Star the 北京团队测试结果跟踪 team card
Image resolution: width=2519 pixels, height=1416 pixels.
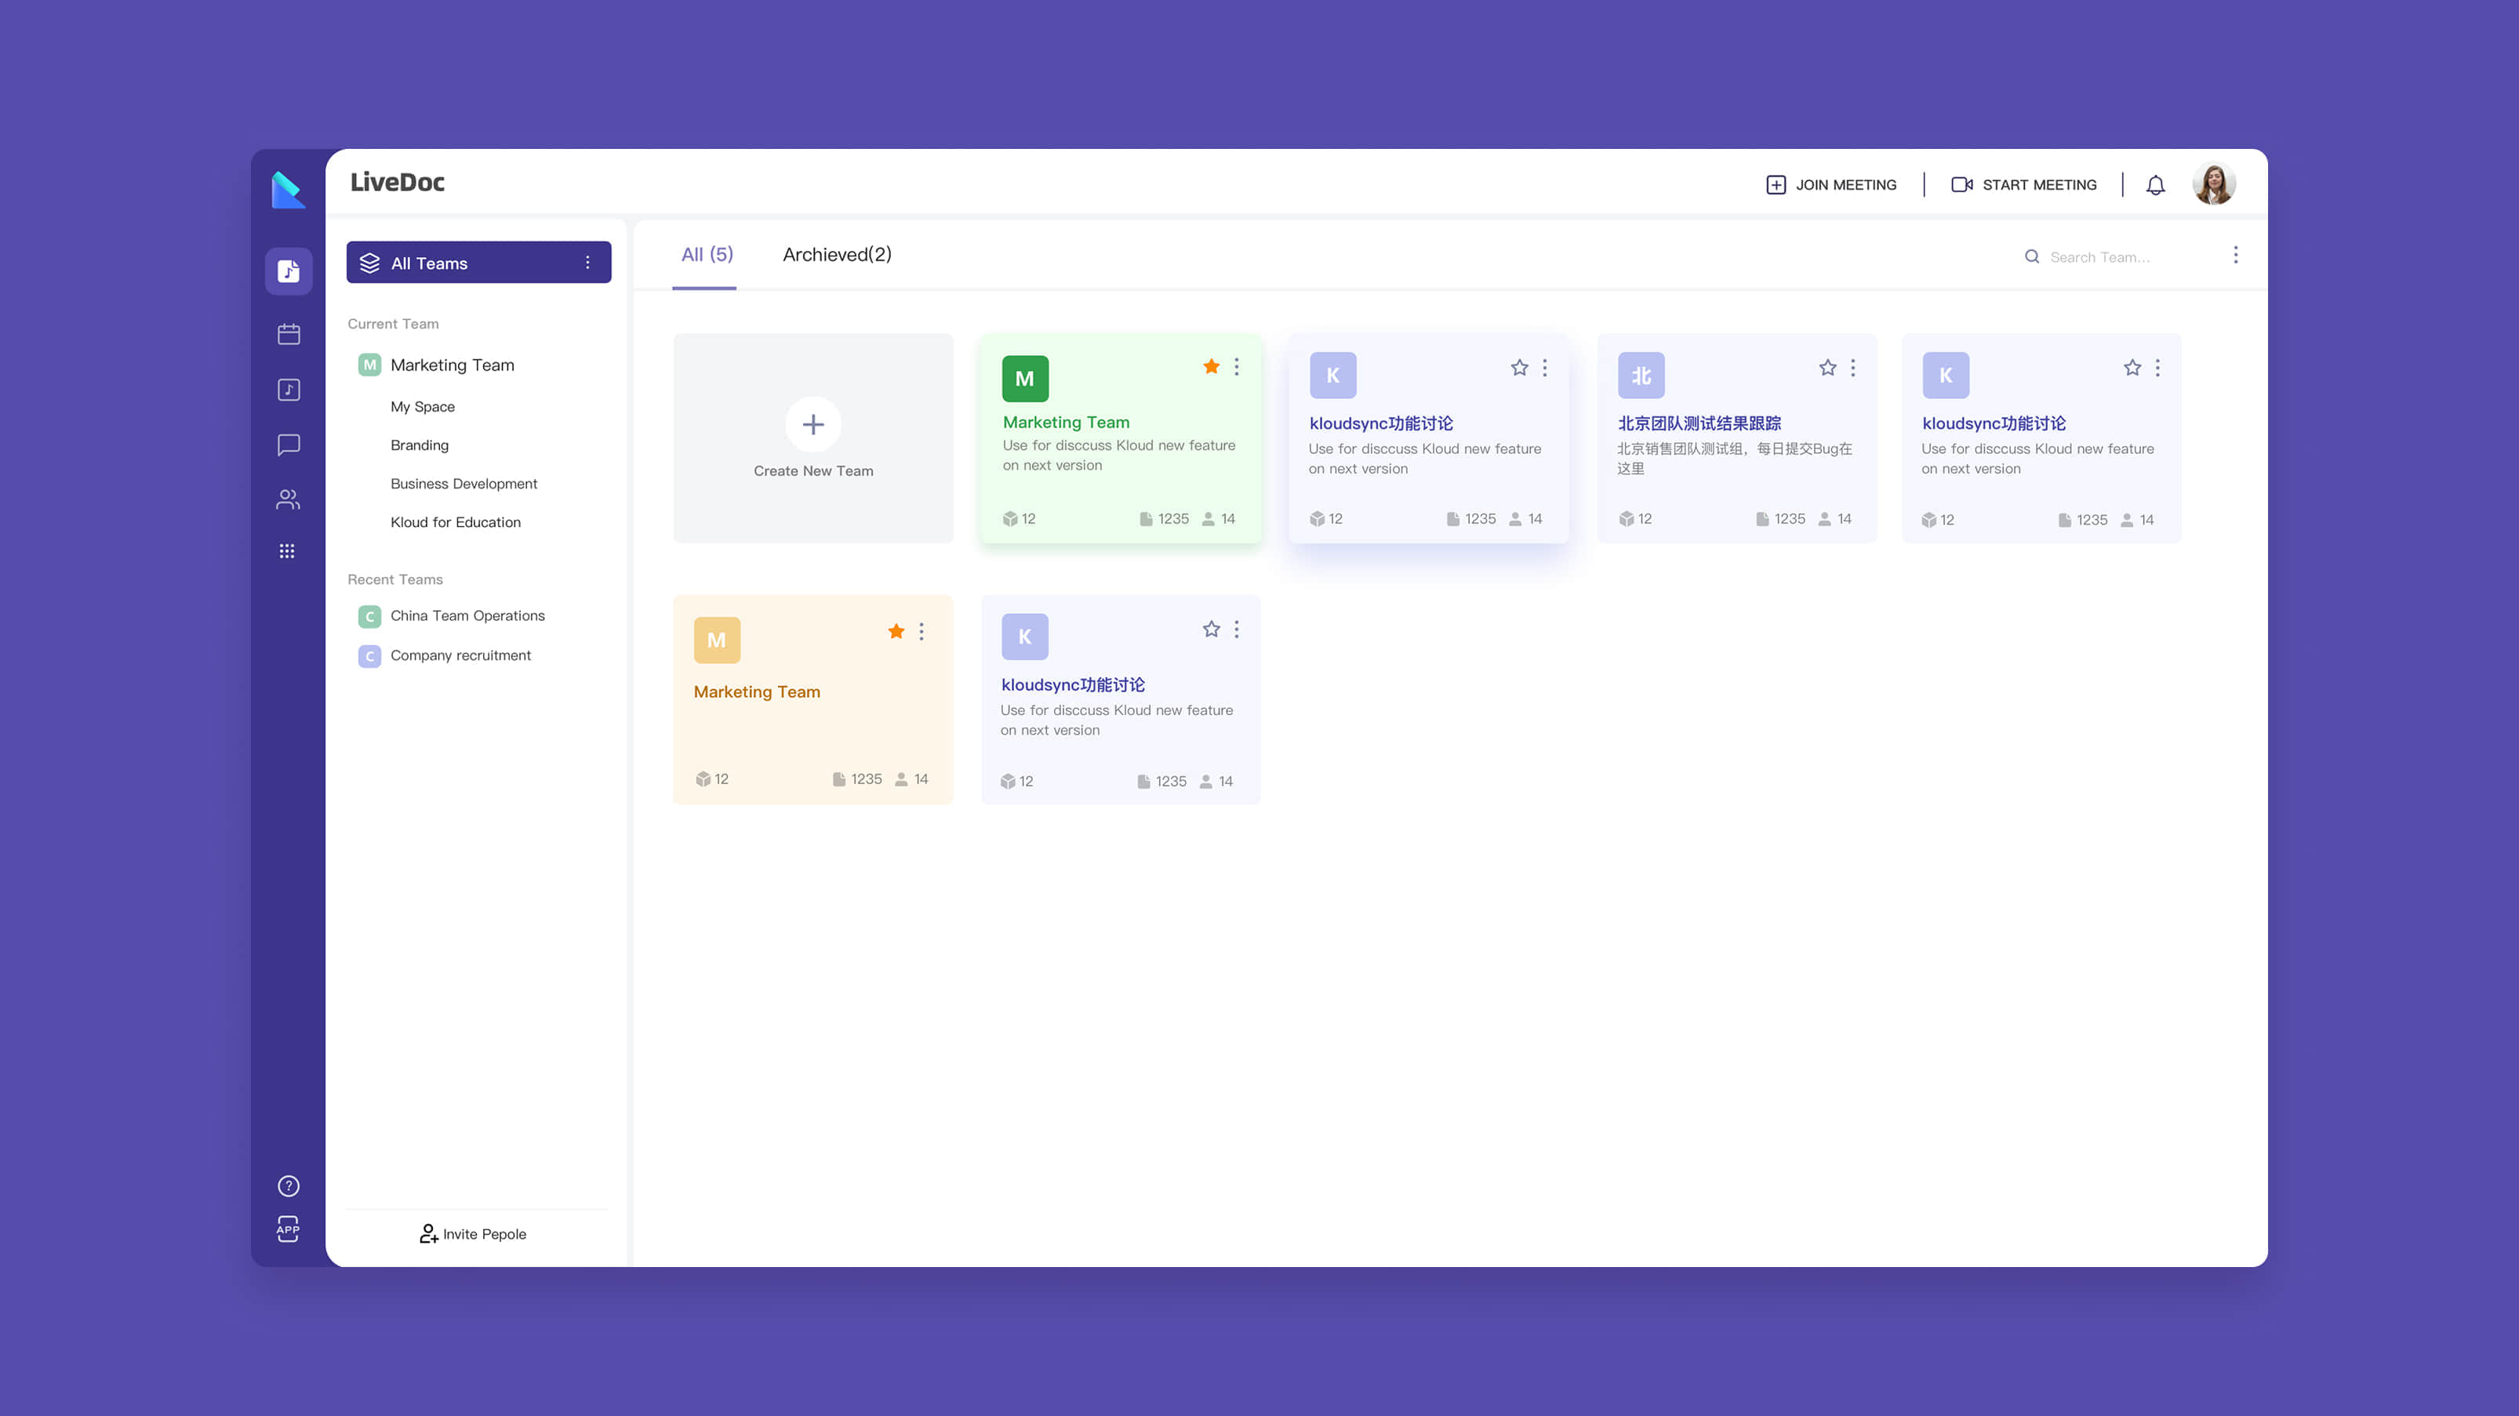coord(1827,368)
